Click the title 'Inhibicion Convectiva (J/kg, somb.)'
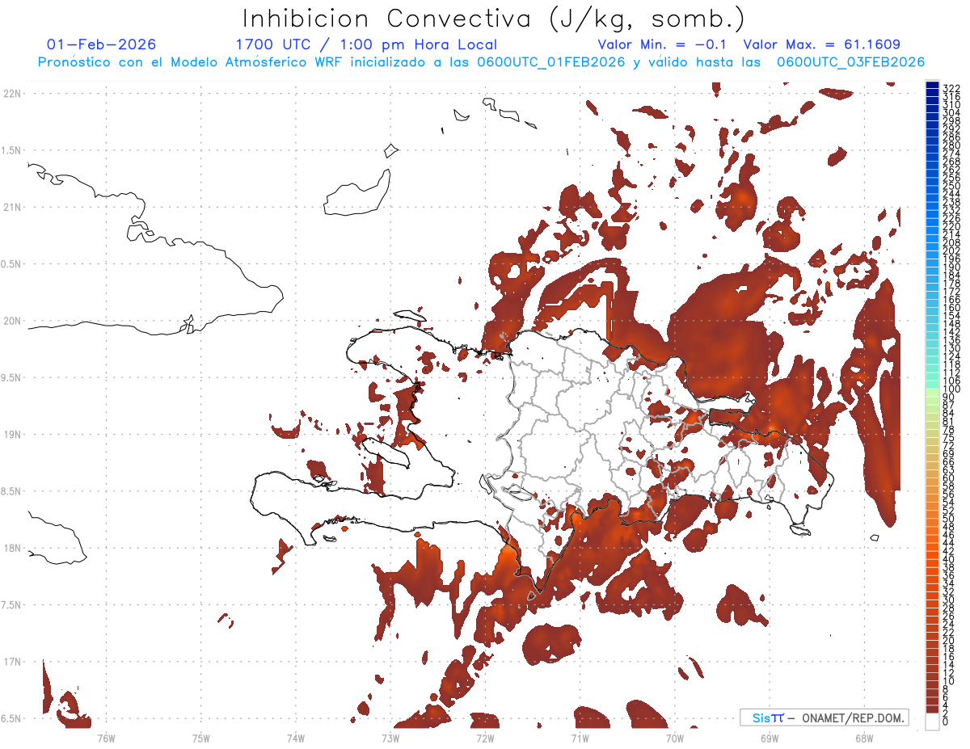Screen dimensions: 970x749 (x=494, y=19)
